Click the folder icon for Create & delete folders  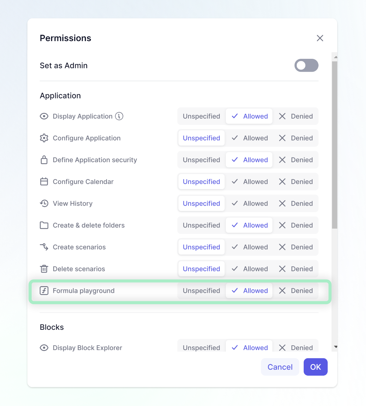tap(44, 225)
